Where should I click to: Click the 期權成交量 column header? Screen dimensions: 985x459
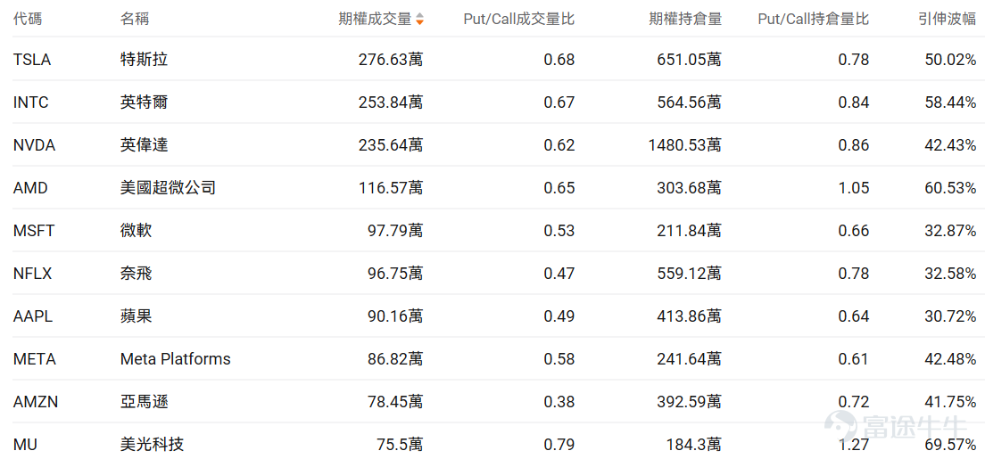point(376,19)
